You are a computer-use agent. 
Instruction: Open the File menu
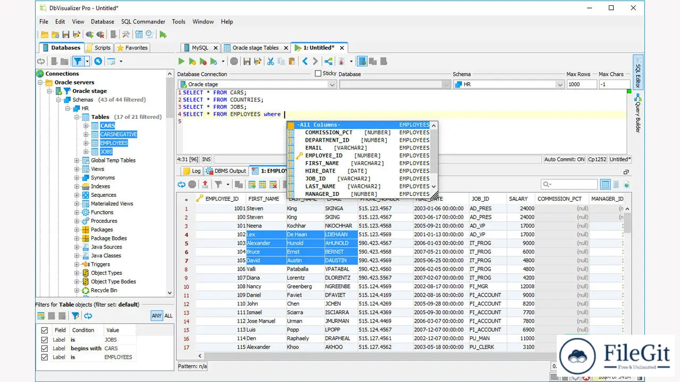[44, 22]
